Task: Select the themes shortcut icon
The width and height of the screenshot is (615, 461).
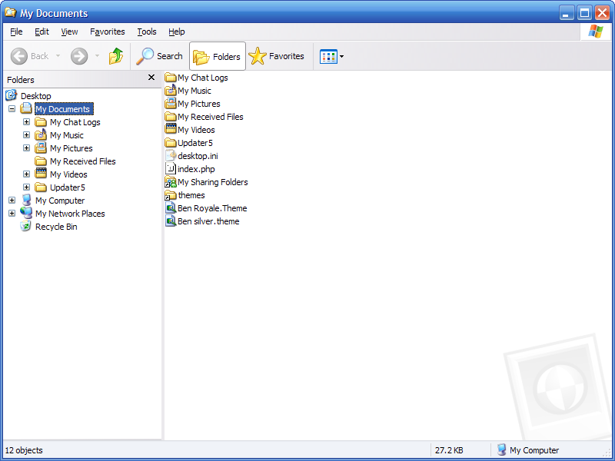Action: 171,195
